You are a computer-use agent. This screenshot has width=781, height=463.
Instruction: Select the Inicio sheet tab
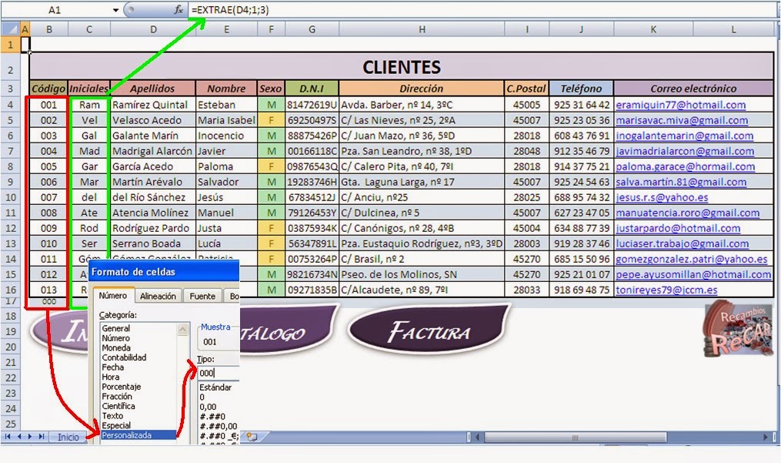(68, 436)
